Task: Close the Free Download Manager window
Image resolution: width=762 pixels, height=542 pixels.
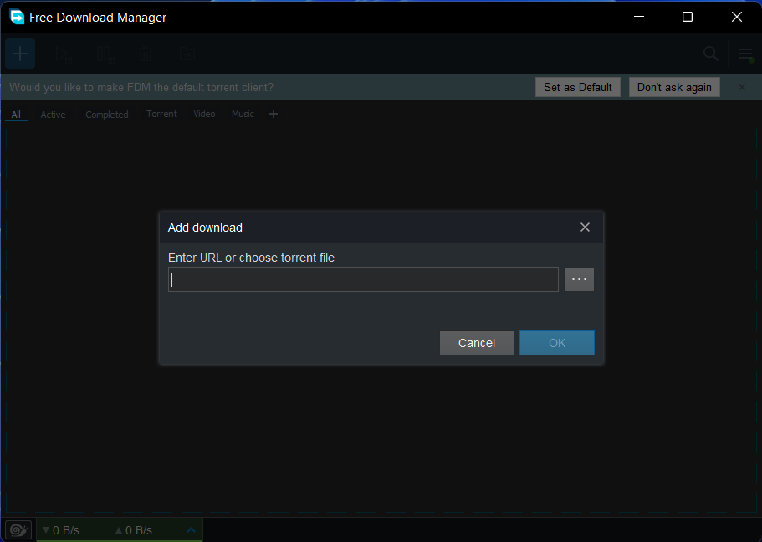Action: 737,17
